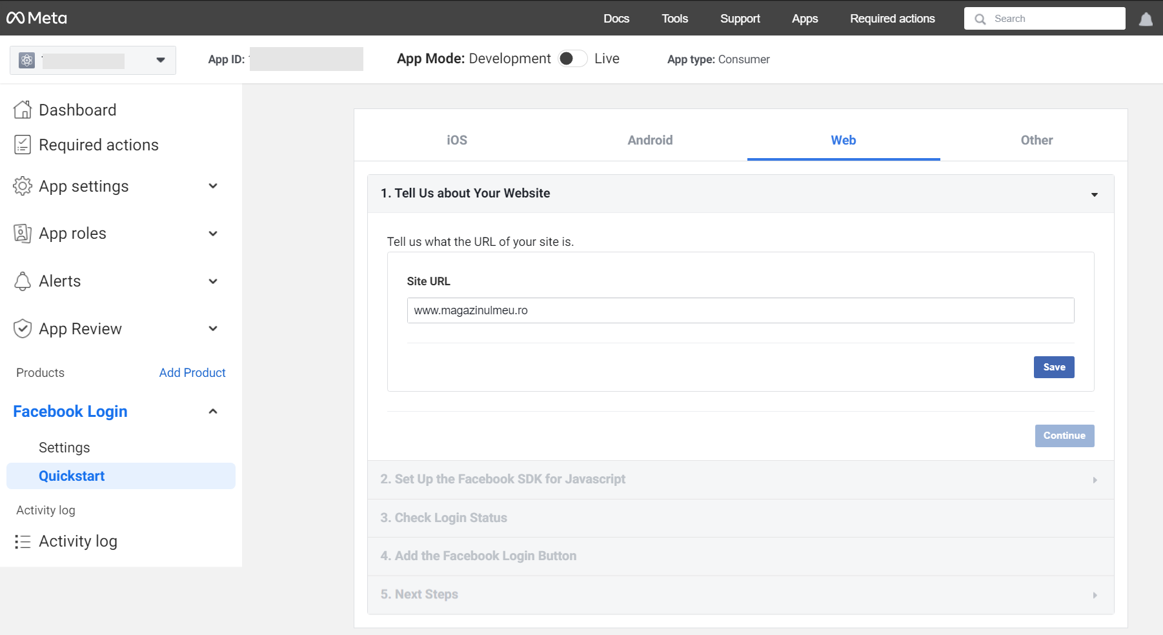Select the iOS platform tab
Image resolution: width=1163 pixels, height=635 pixels.
click(x=457, y=140)
